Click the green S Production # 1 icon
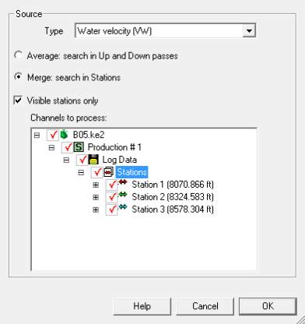305x324 pixels. point(79,147)
